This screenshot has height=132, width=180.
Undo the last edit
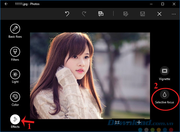point(67,14)
